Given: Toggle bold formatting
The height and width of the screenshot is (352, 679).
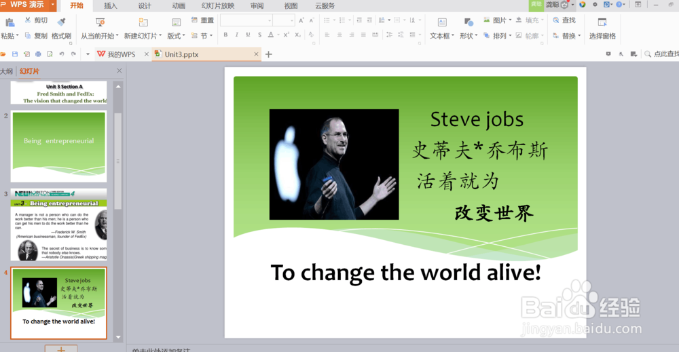Looking at the screenshot, I should point(225,35).
